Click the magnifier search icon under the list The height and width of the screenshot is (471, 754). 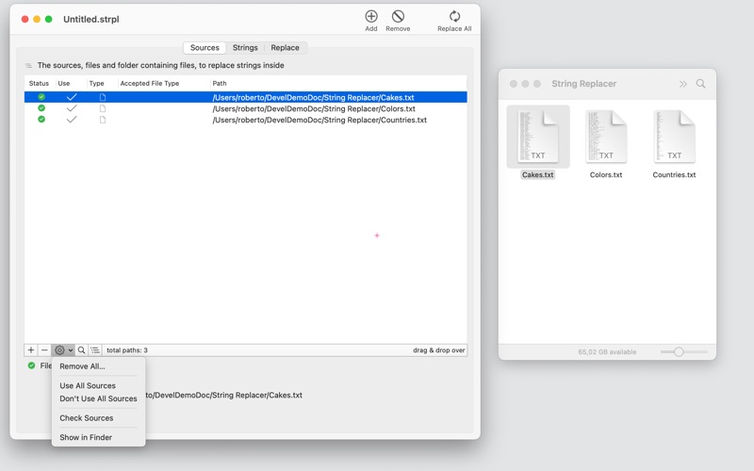81,349
